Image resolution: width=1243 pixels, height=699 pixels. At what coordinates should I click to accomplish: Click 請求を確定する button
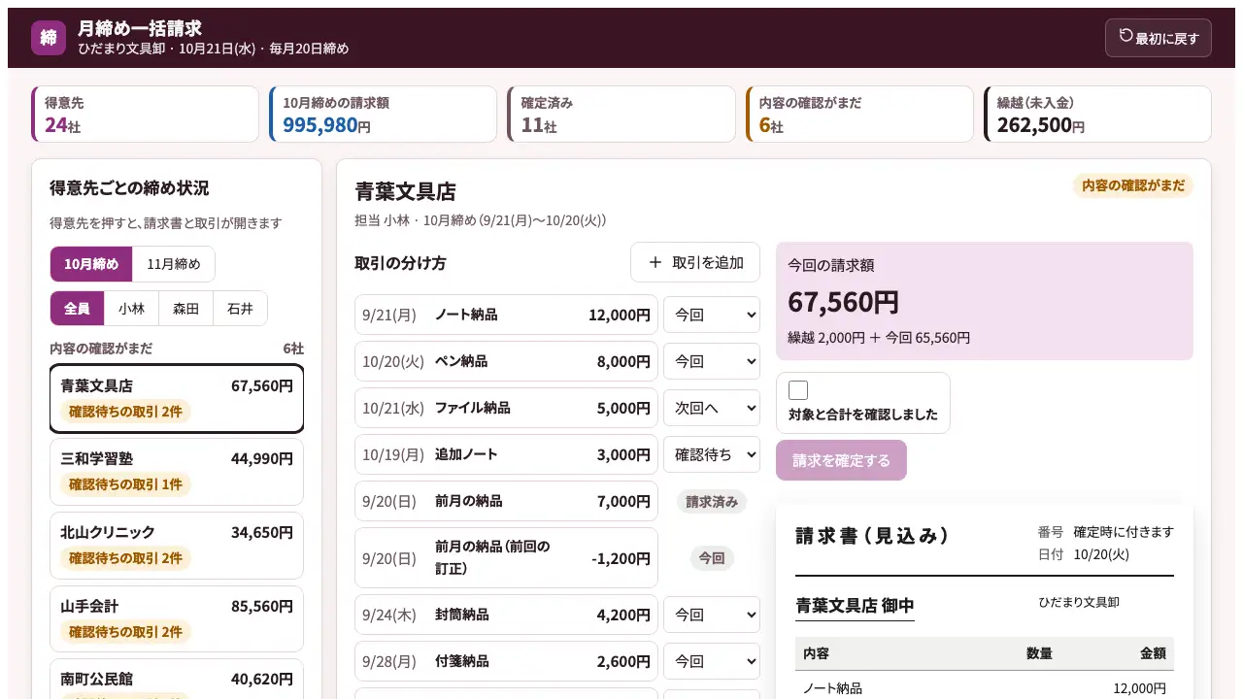(841, 460)
